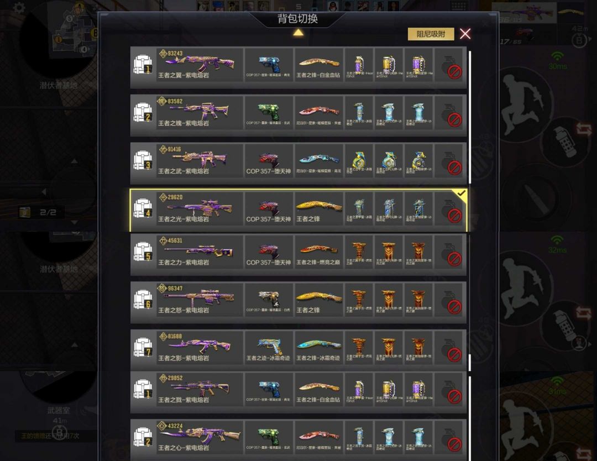Collapse panel using the yellow up triangle
The height and width of the screenshot is (461, 597).
coord(298,33)
